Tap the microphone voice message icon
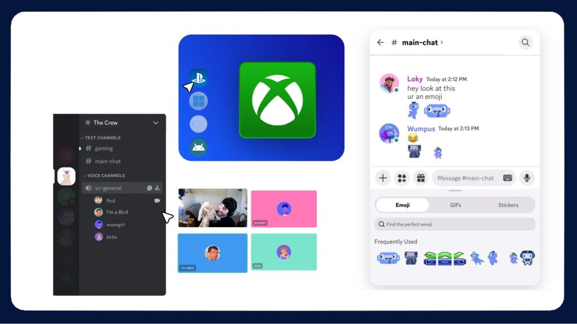 (x=527, y=178)
